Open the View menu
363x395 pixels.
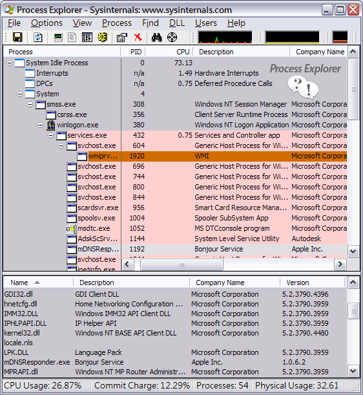[82, 23]
